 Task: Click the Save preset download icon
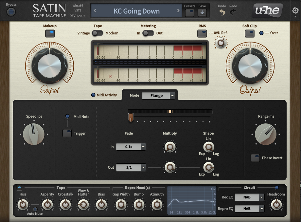click(x=202, y=13)
